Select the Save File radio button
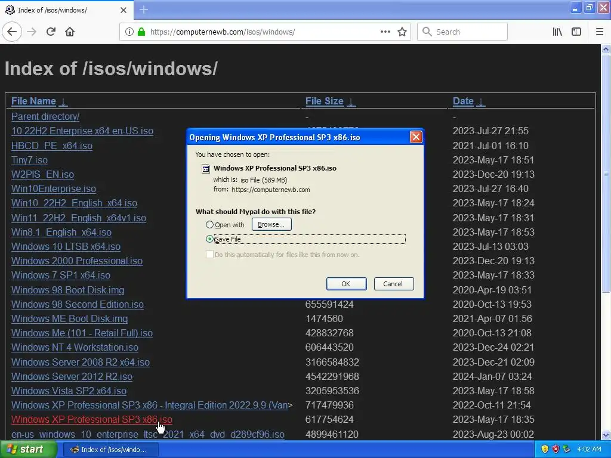611x458 pixels. [209, 239]
